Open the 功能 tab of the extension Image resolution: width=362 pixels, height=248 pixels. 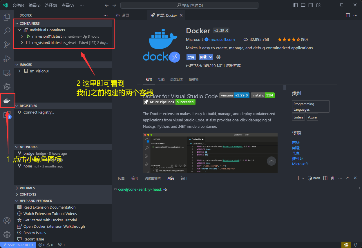(161, 79)
